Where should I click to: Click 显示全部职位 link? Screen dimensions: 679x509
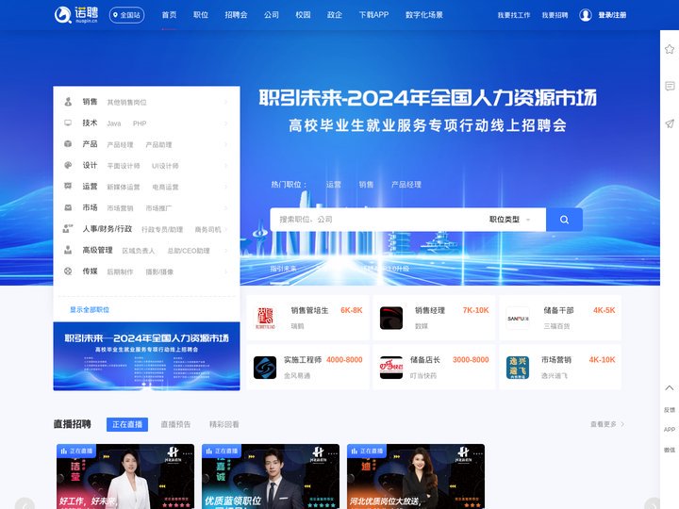click(90, 309)
